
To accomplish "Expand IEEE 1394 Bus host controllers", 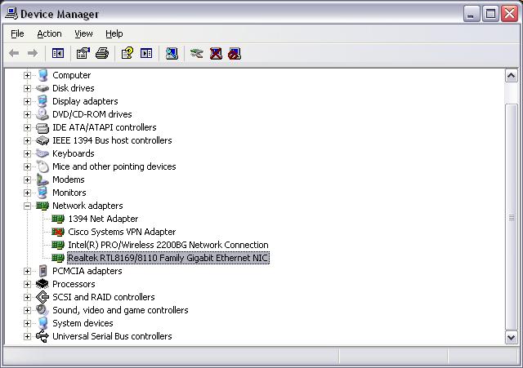I will point(27,140).
